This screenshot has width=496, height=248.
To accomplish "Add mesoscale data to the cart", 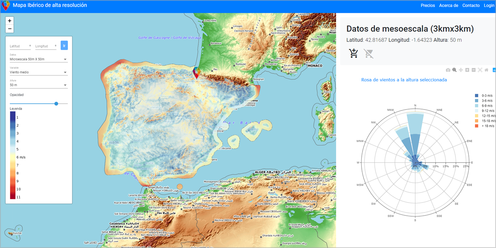I will coord(353,53).
